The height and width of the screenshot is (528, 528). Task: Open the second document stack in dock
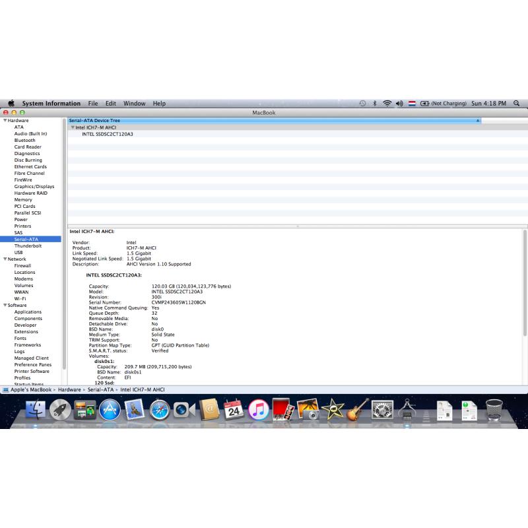coord(469,411)
